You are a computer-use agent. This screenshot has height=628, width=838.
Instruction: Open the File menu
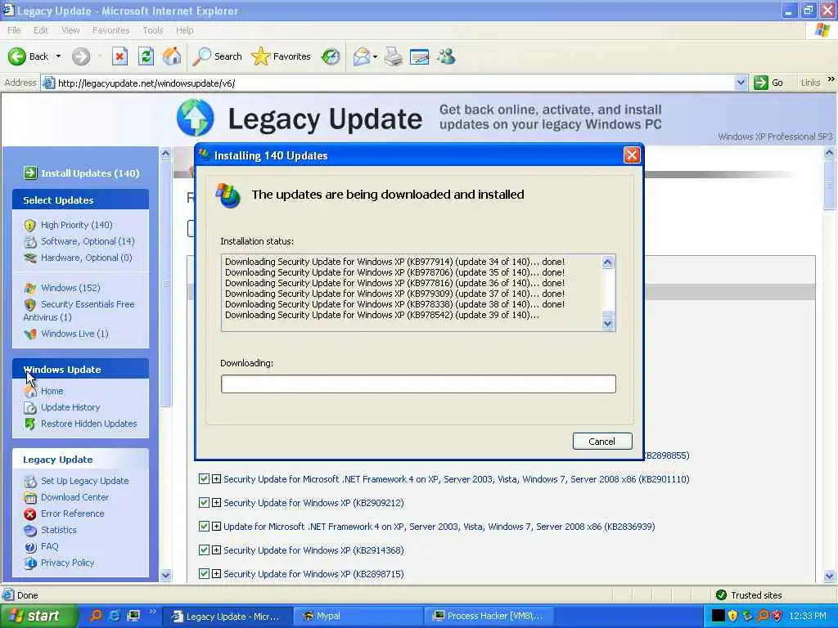[14, 30]
